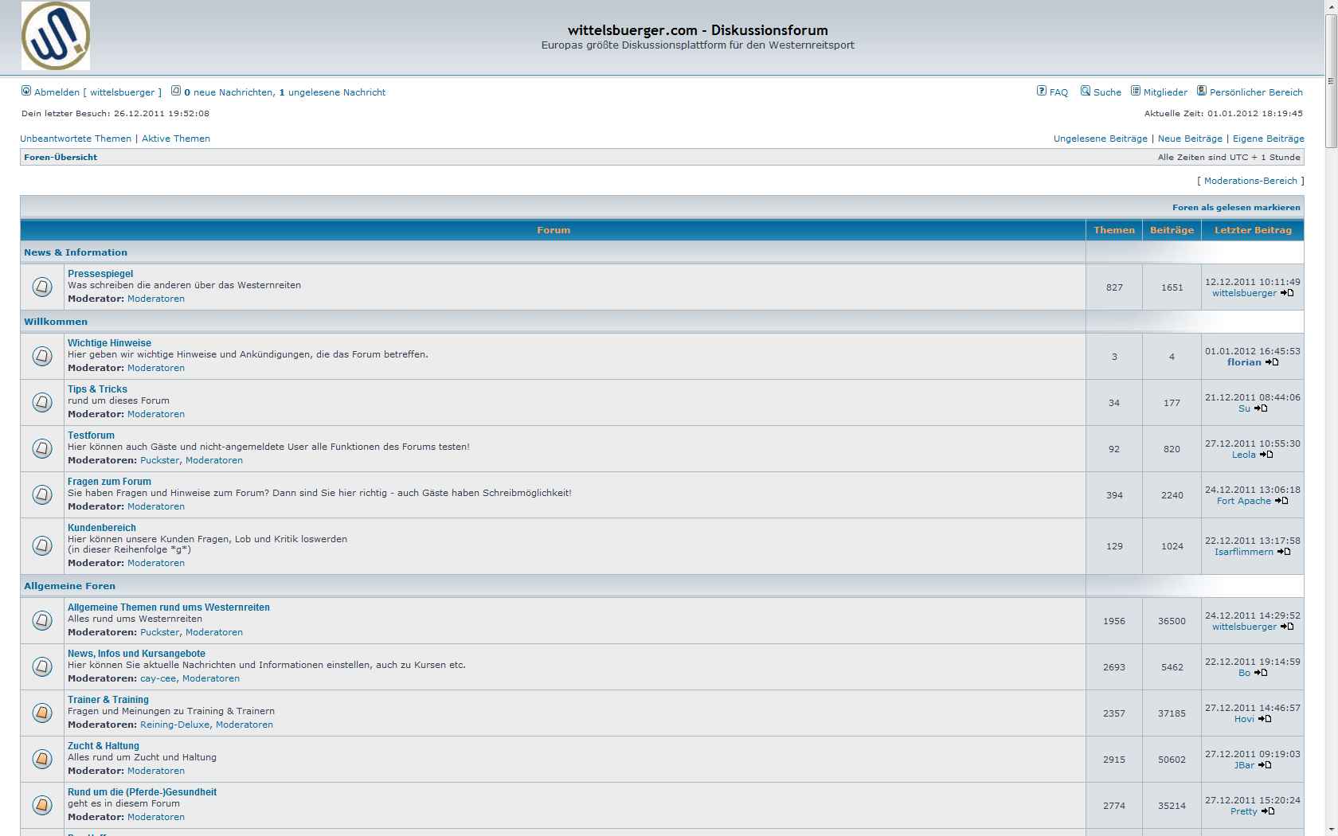Viewport: 1338px width, 836px height.
Task: Go to Foren-Übersicht breadcrumb
Action: pos(61,158)
